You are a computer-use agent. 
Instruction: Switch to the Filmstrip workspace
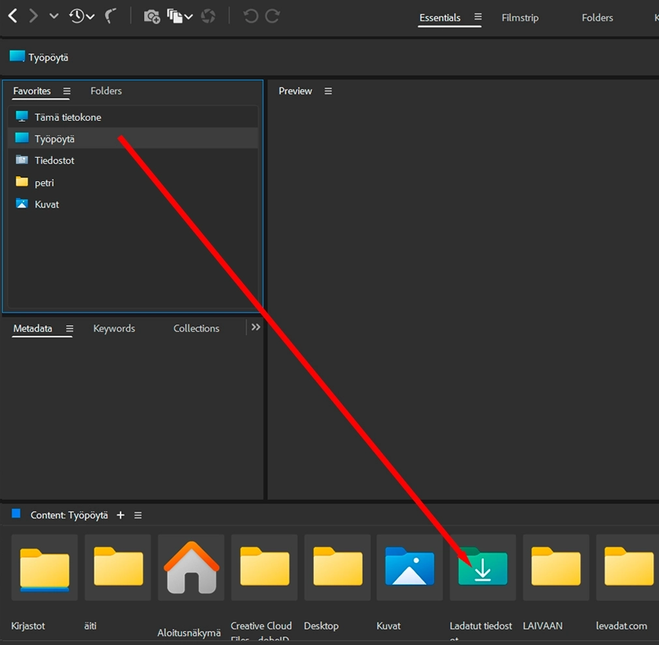click(520, 18)
